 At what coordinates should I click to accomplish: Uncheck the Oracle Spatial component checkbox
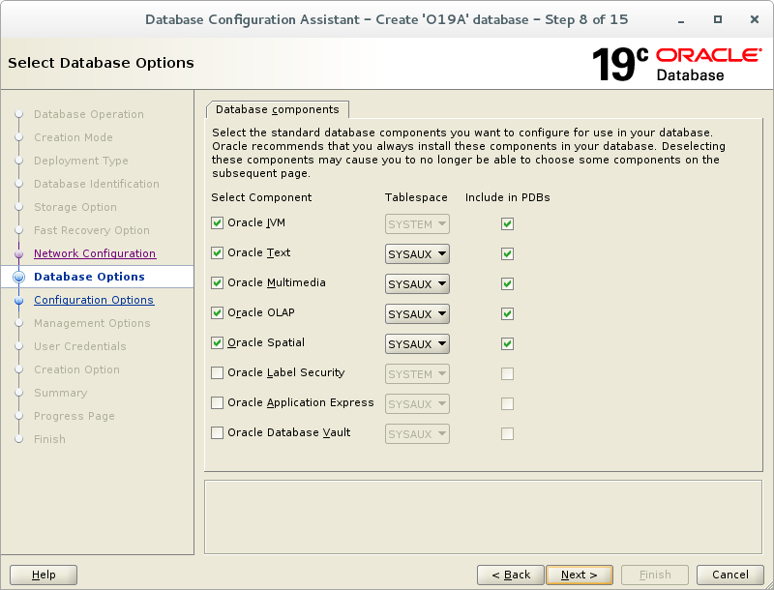point(217,342)
